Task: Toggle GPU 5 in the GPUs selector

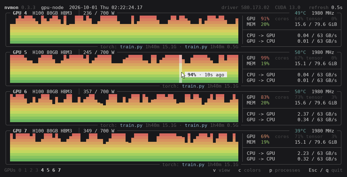Action: tap(48, 170)
